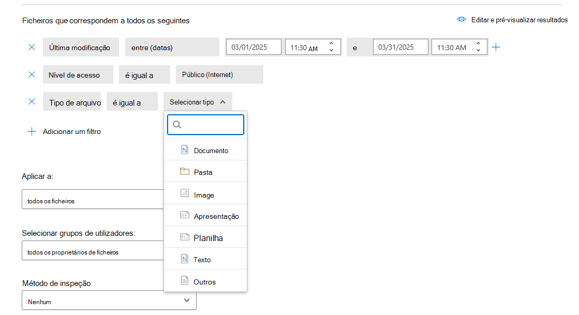
Task: Click the search field in type dropdown
Action: point(211,125)
